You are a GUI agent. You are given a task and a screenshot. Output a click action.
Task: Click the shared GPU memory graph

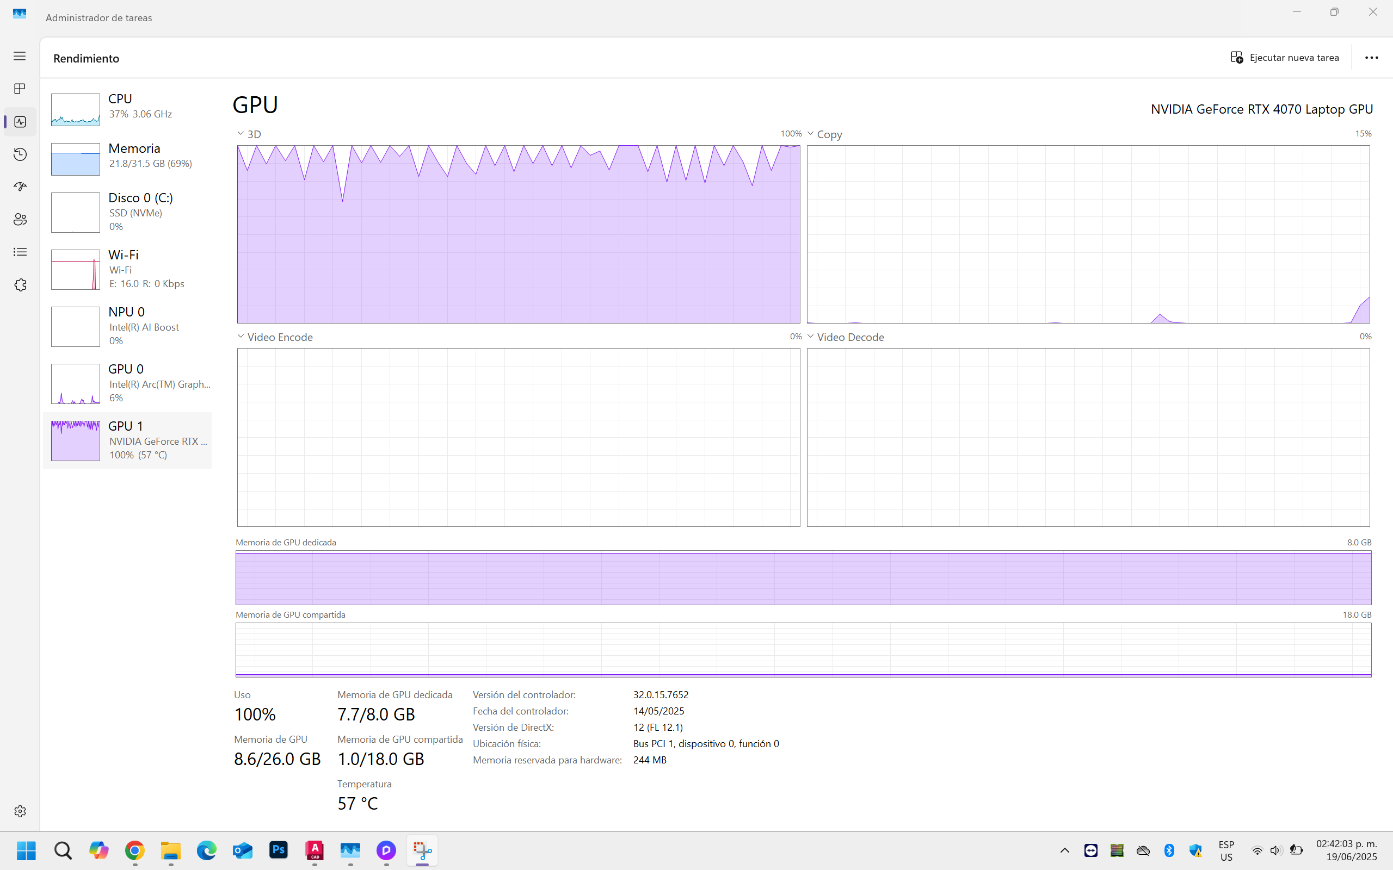click(x=804, y=650)
